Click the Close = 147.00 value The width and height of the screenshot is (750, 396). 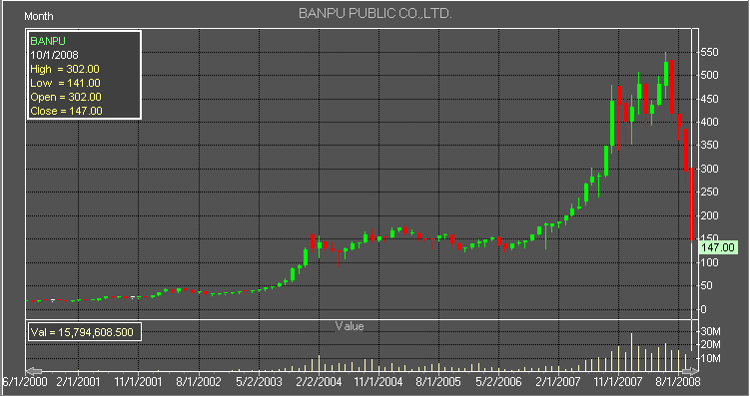click(x=66, y=111)
